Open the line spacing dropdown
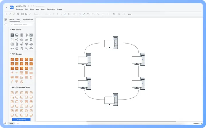The width and height of the screenshot is (206, 128). click(x=69, y=14)
